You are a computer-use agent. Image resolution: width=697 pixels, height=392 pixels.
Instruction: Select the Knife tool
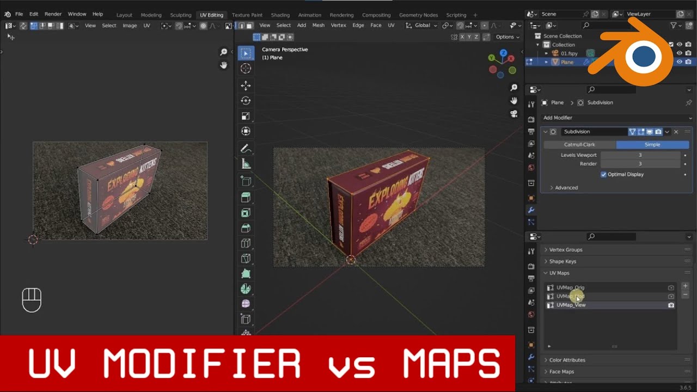(246, 259)
